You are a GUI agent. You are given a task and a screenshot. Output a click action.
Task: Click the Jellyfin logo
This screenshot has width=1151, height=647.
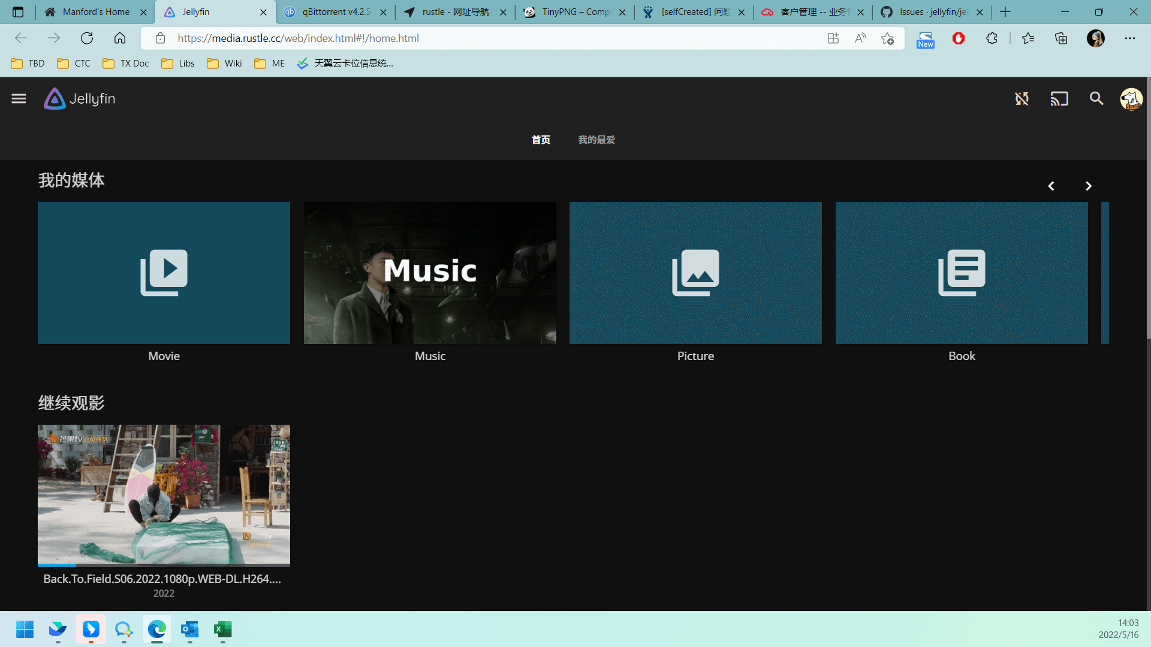coord(80,99)
